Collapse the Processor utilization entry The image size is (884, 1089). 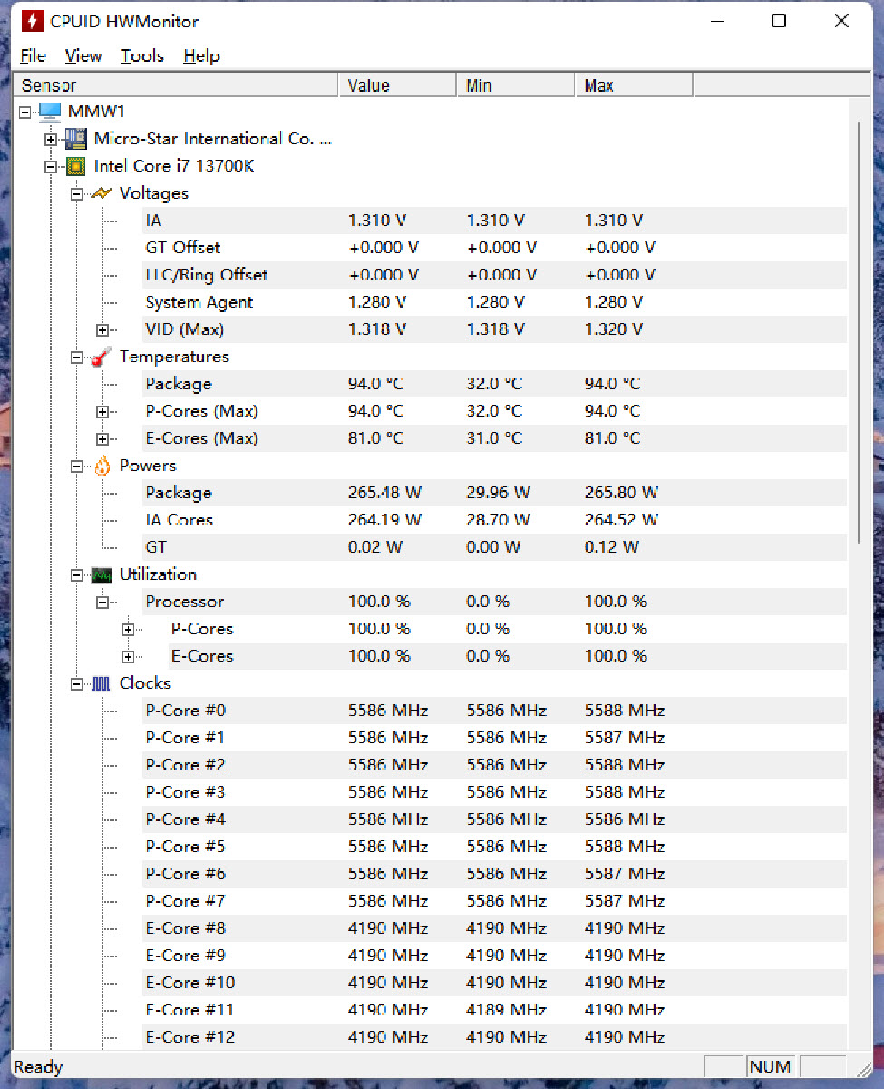(x=102, y=602)
